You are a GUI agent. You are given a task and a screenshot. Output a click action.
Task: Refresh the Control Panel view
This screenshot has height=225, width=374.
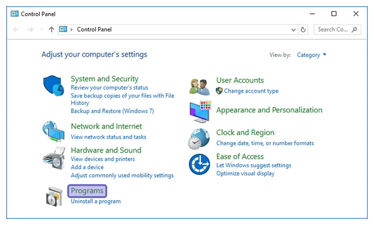303,30
